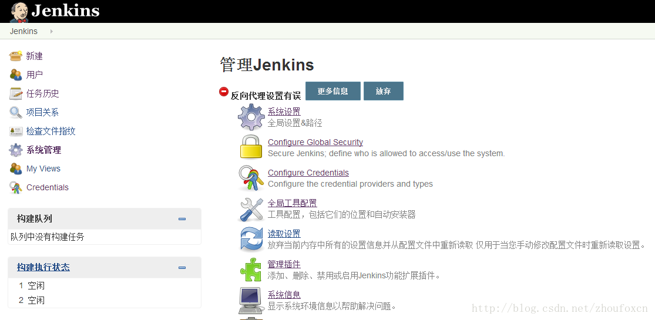Click the keys icon for Configure Credentials
This screenshot has width=655, height=320.
tap(251, 178)
